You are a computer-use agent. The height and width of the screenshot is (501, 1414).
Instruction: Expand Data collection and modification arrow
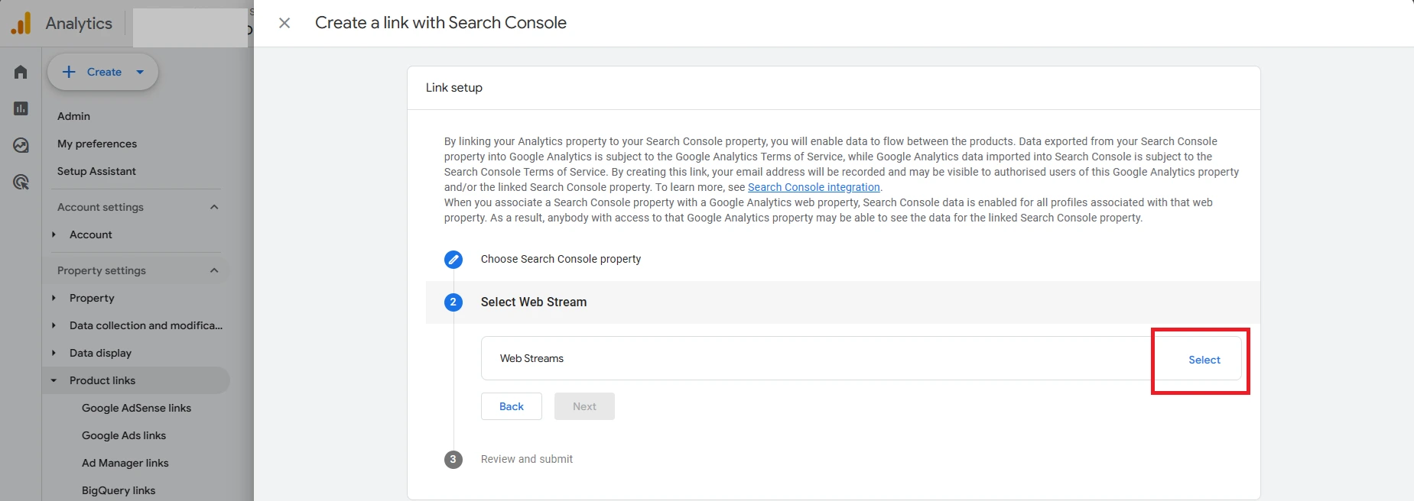click(x=54, y=325)
